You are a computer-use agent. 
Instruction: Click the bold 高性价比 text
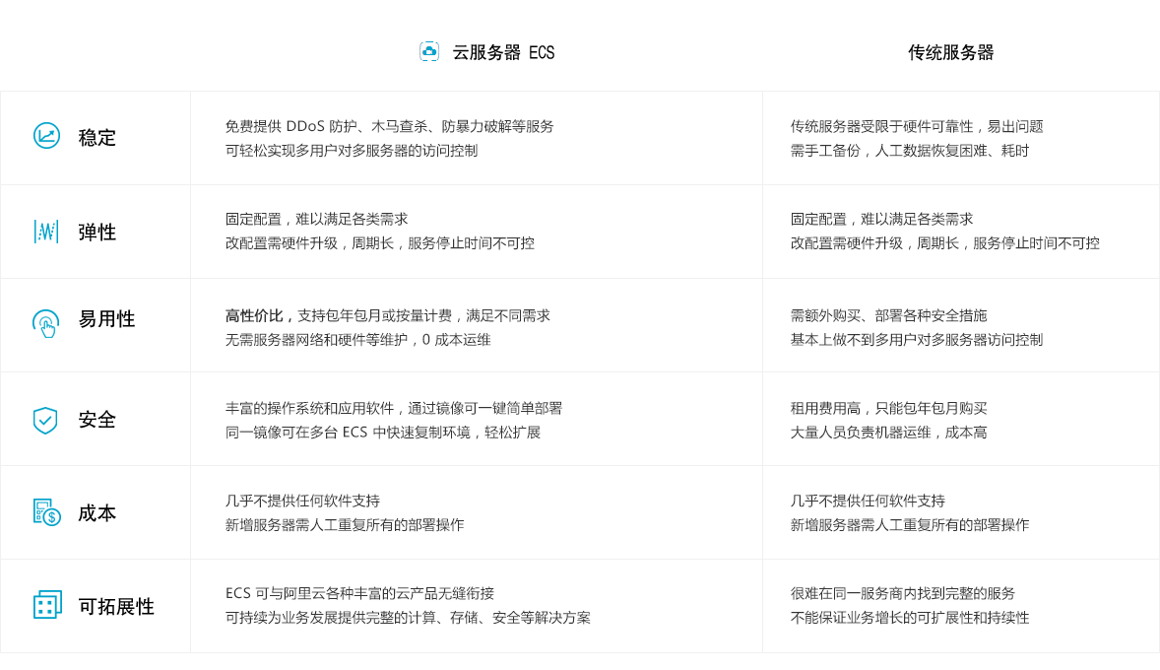click(258, 315)
